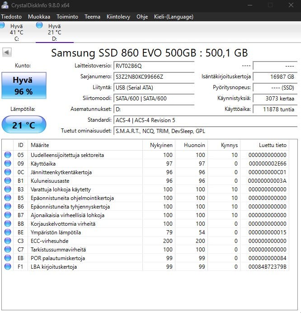Select the C: drive tab at 41 °C

pos(16,33)
